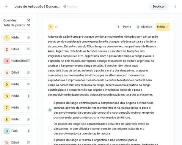Click the objective type icon on question 6
The height and width of the screenshot is (145, 182).
pyautogui.click(x=28, y=96)
